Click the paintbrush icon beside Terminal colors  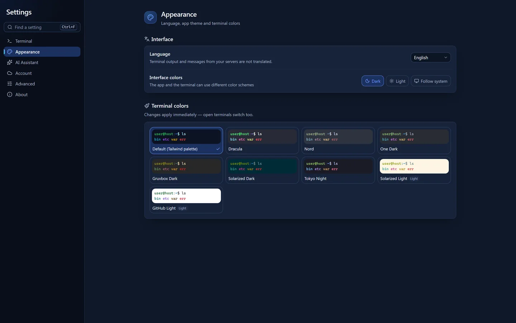click(147, 106)
